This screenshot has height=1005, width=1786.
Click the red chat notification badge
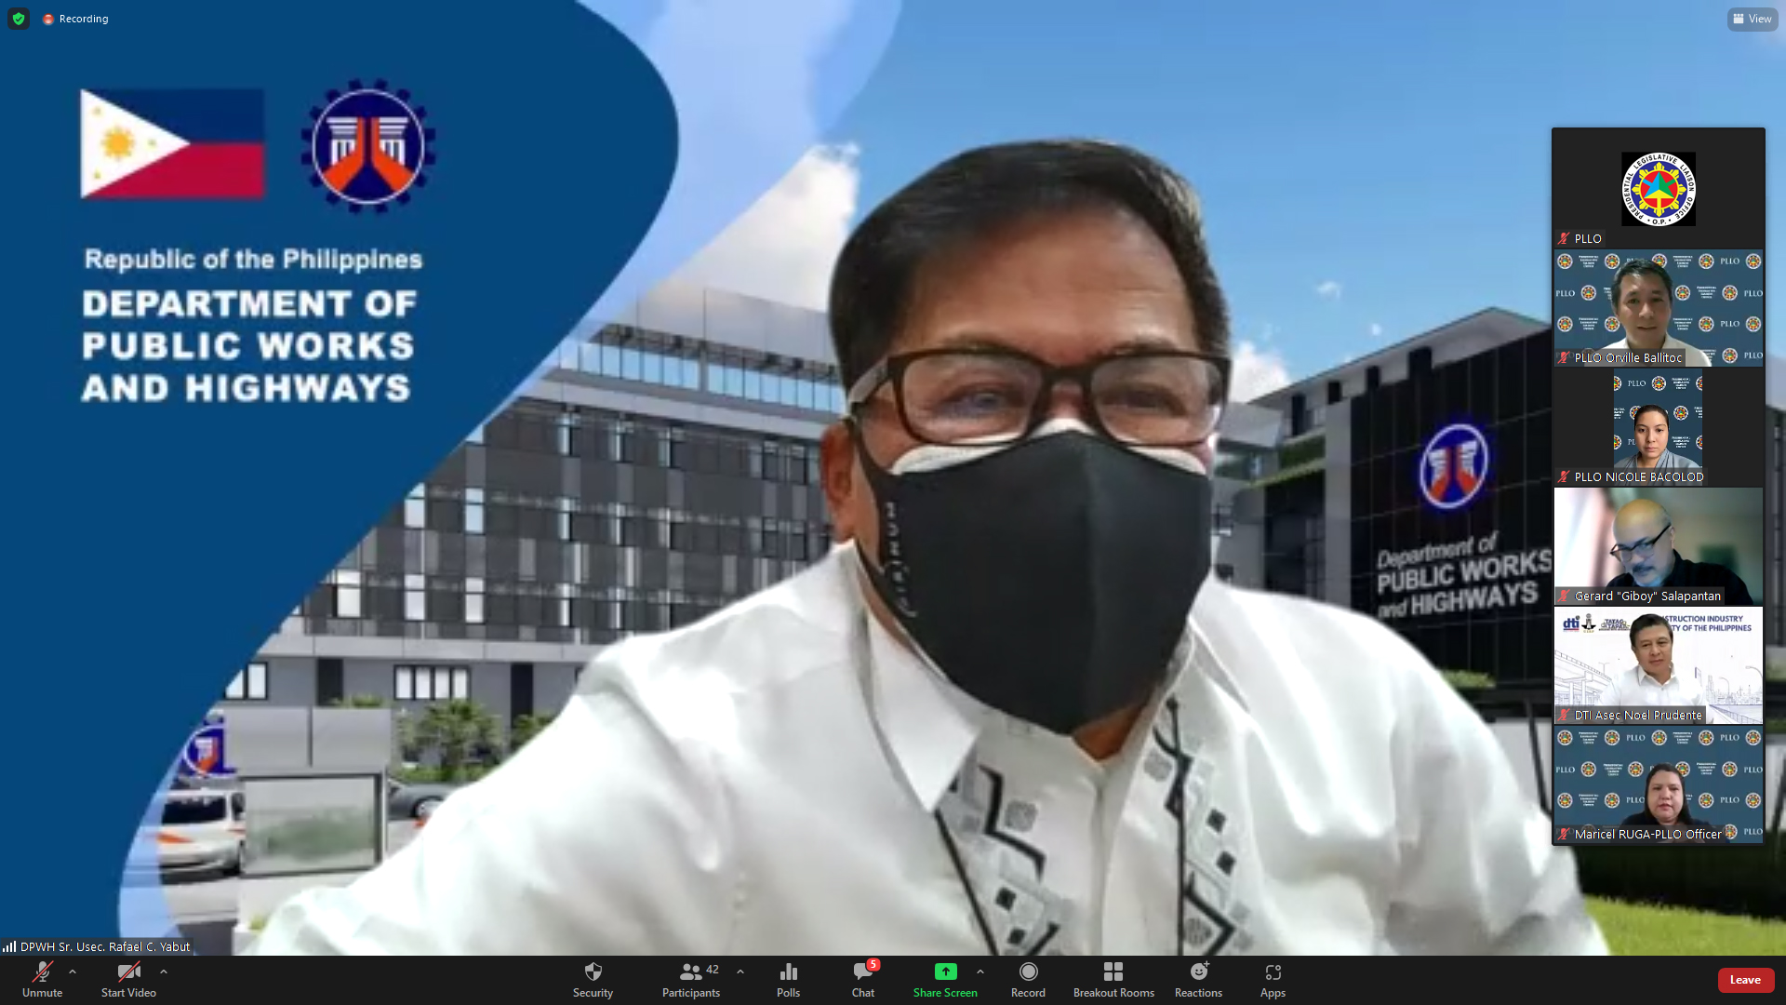(x=873, y=964)
